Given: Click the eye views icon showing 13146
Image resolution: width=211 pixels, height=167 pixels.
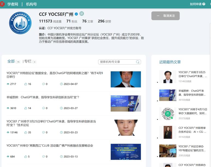Looking at the screenshot, I should pos(8,132).
